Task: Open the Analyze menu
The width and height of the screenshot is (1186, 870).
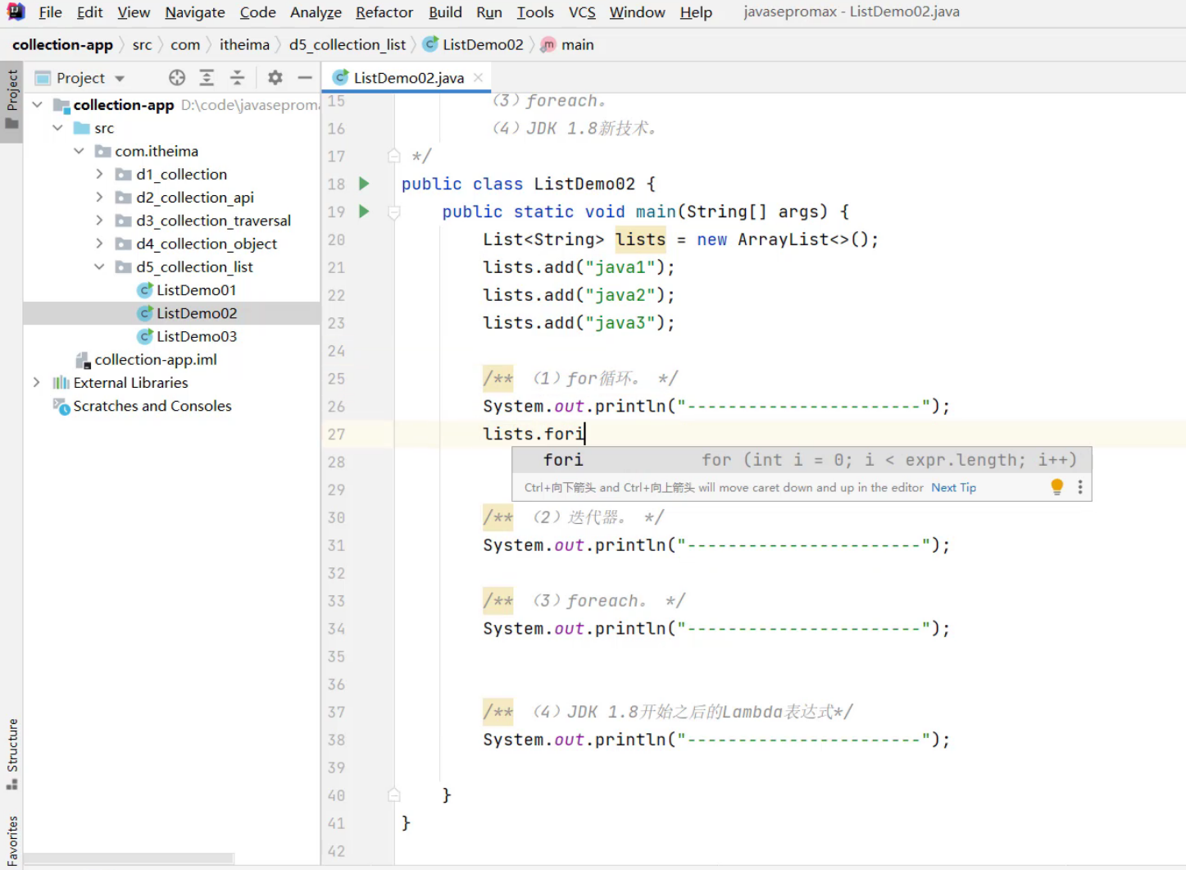Action: click(x=316, y=12)
